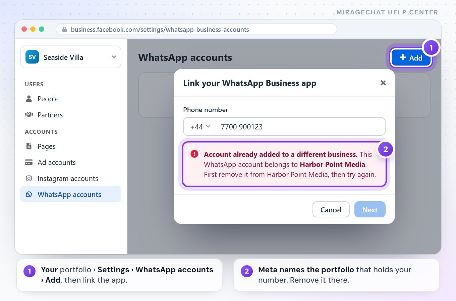Click the Next button
Viewport: 456px width, 301px height.
pos(370,210)
